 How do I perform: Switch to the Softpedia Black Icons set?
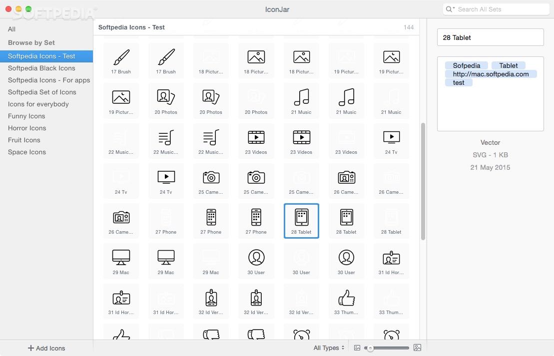tap(41, 68)
